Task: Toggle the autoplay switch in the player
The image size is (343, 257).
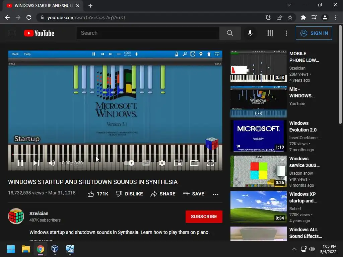Action: pyautogui.click(x=129, y=163)
